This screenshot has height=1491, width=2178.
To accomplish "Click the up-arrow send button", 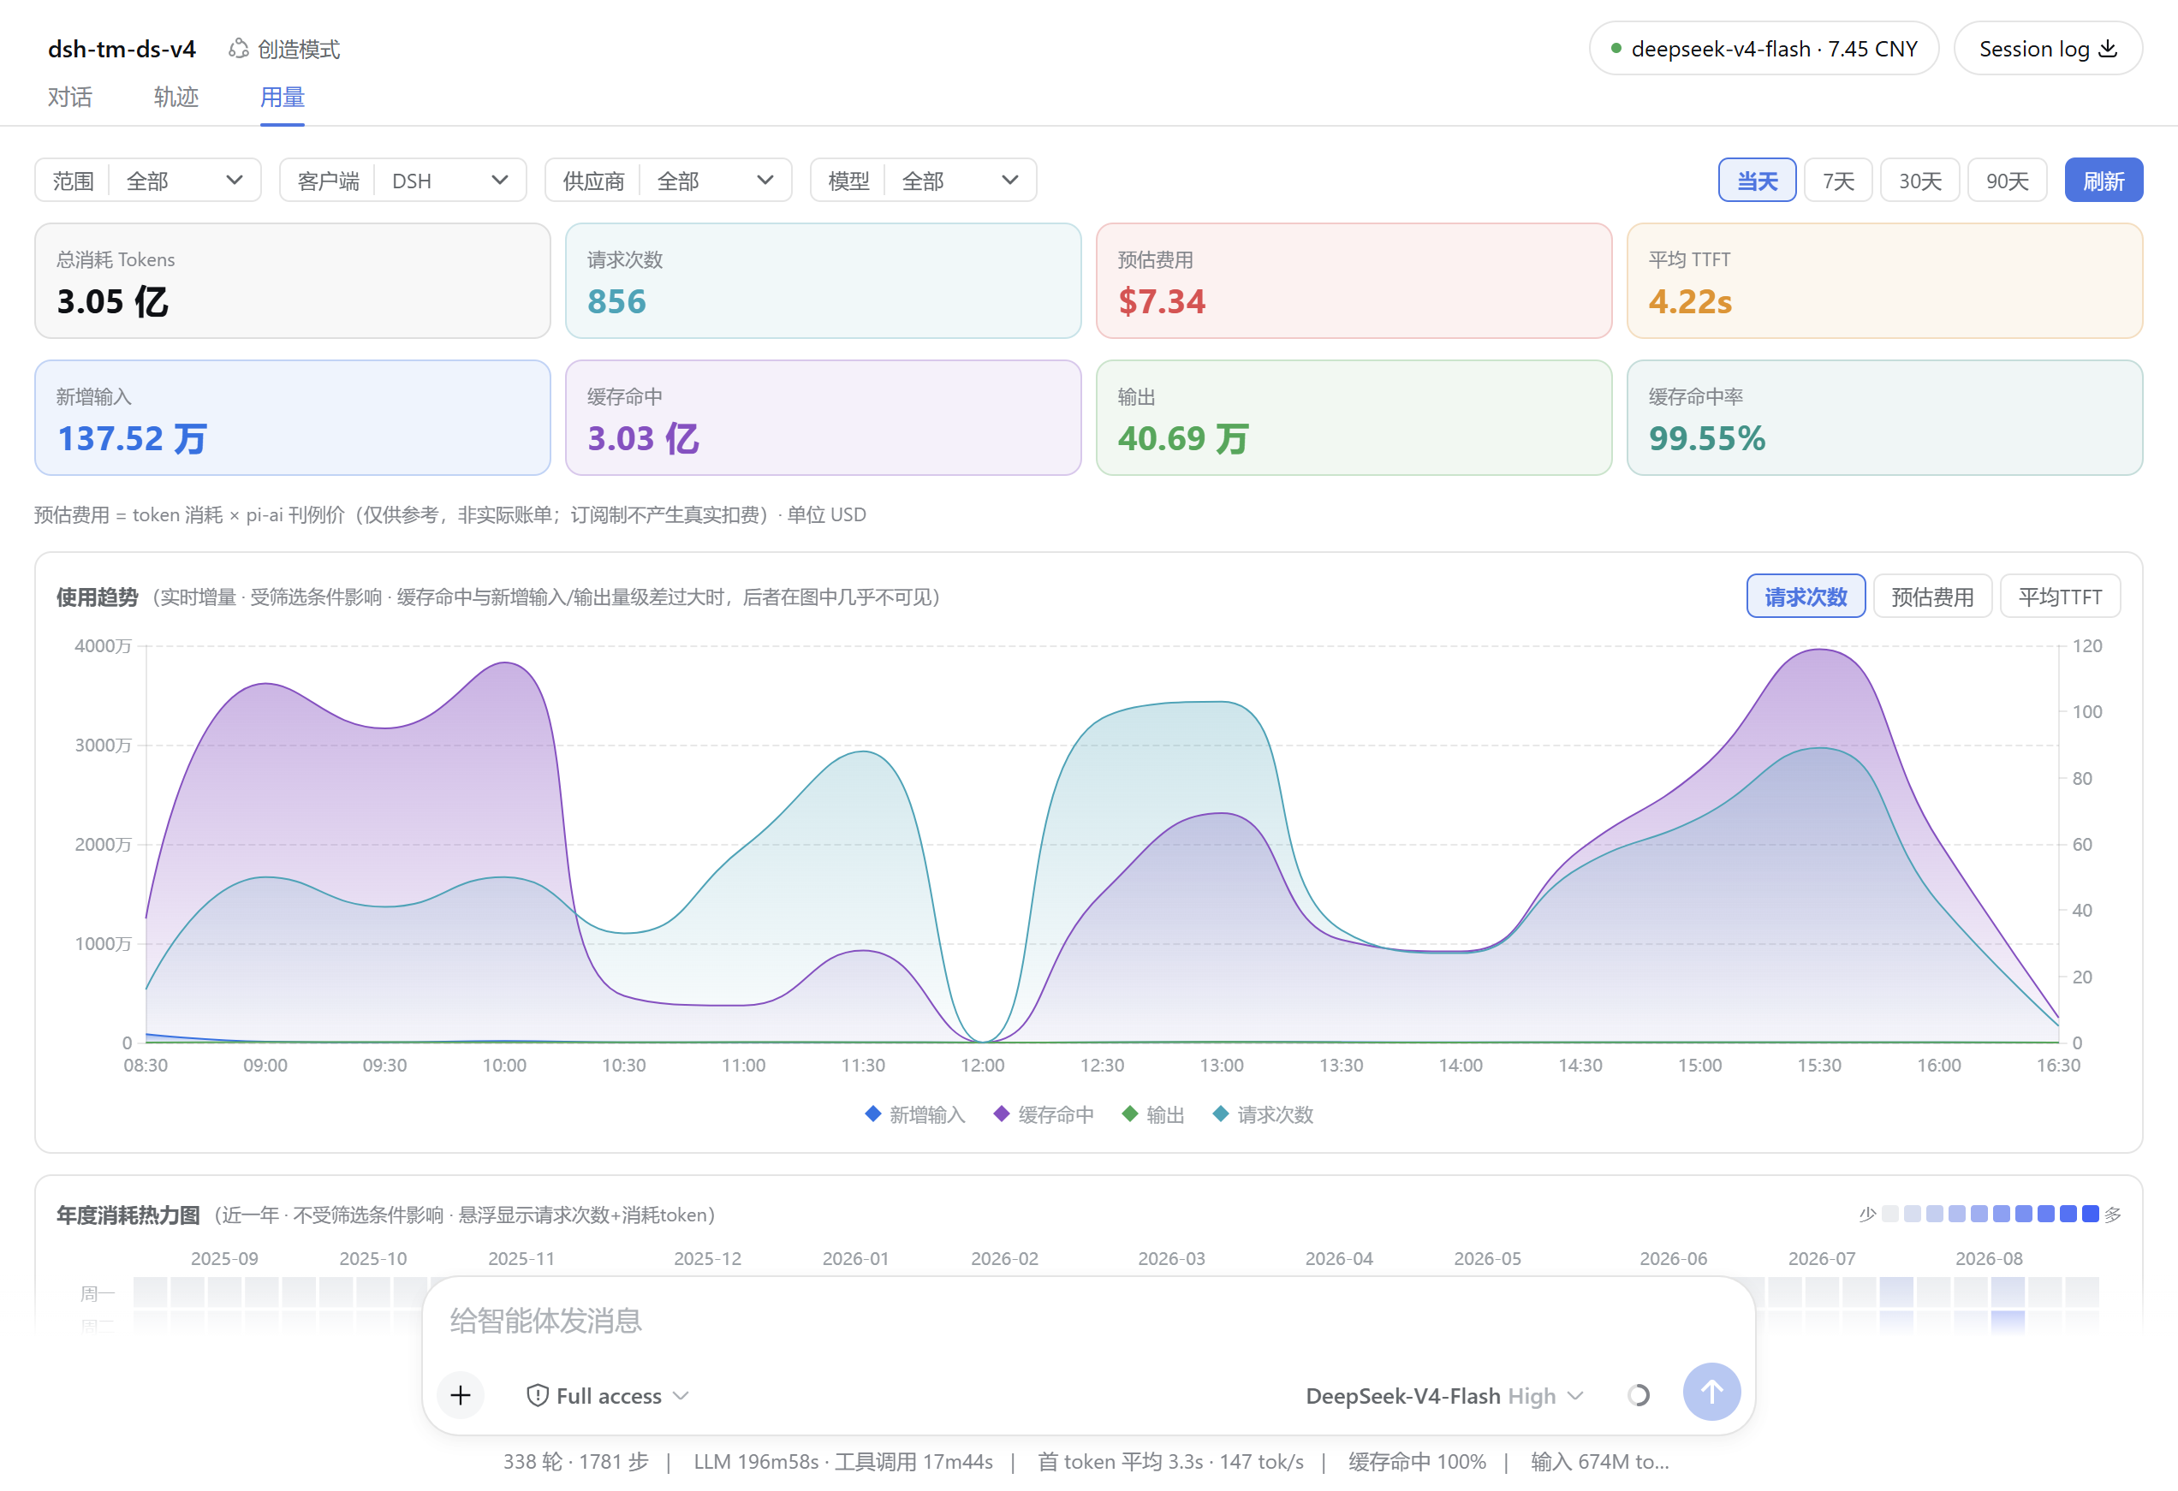I will (1711, 1392).
